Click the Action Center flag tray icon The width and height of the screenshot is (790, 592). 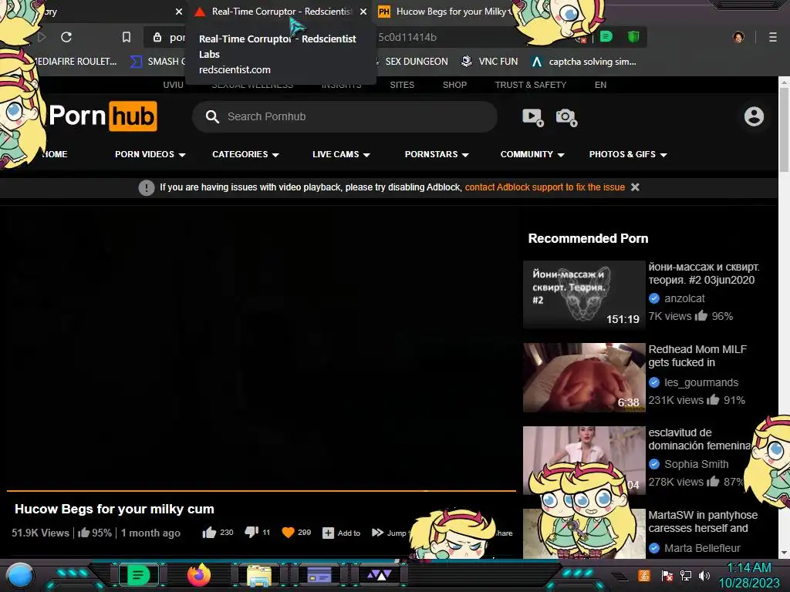667,575
